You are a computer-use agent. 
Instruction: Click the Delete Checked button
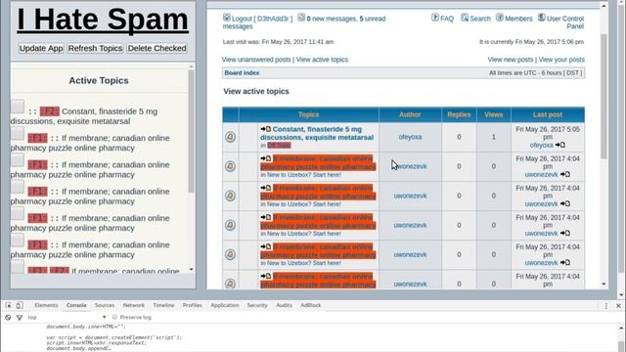(x=156, y=48)
